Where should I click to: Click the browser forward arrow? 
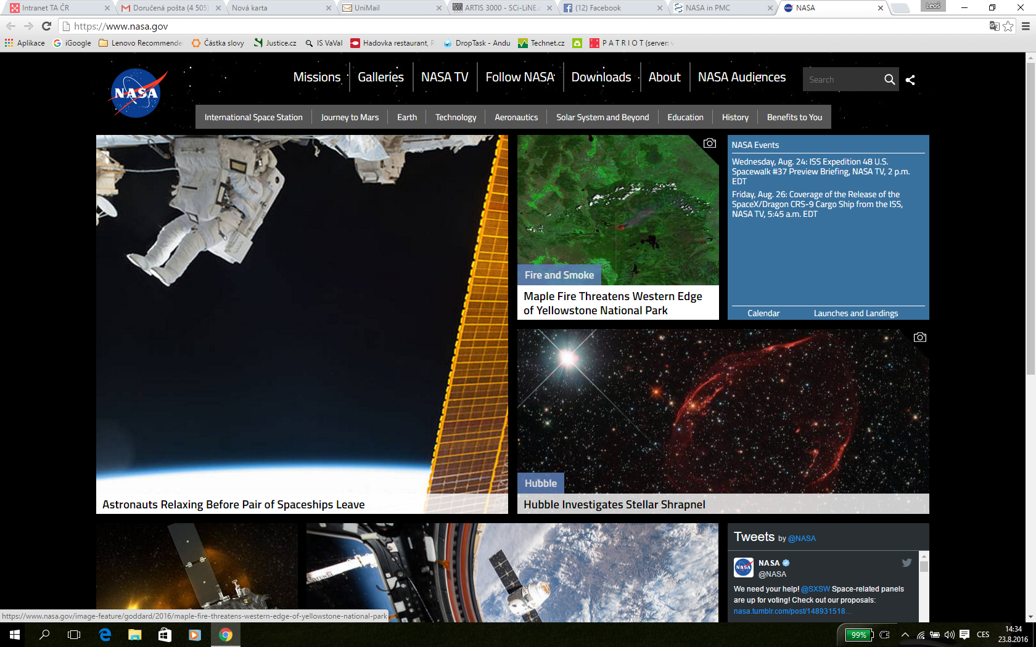28,26
